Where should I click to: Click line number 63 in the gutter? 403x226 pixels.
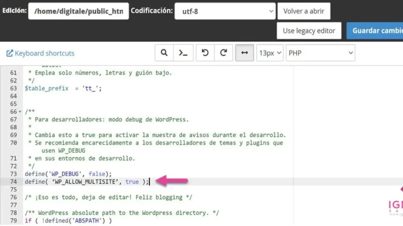(x=13, y=88)
